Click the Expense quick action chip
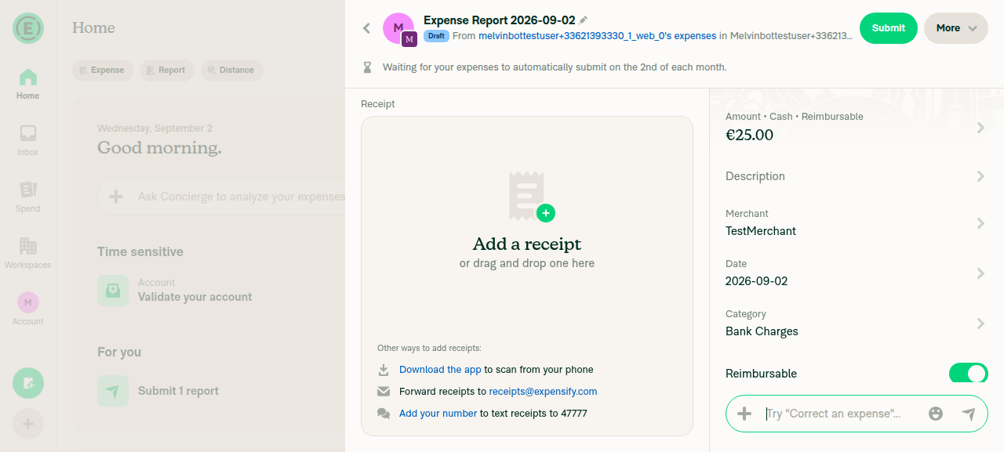1004x452 pixels. 103,70
